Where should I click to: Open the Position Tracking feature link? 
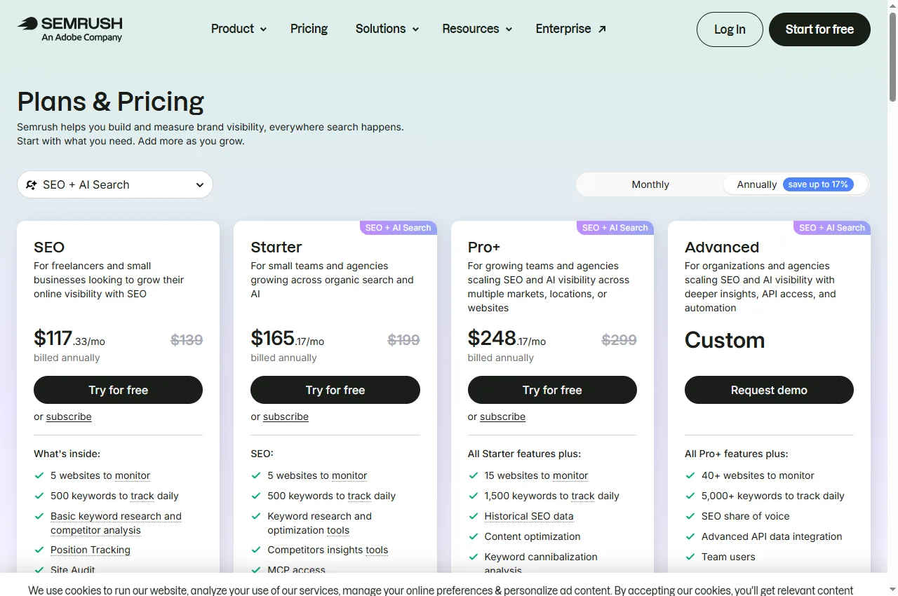(x=91, y=550)
